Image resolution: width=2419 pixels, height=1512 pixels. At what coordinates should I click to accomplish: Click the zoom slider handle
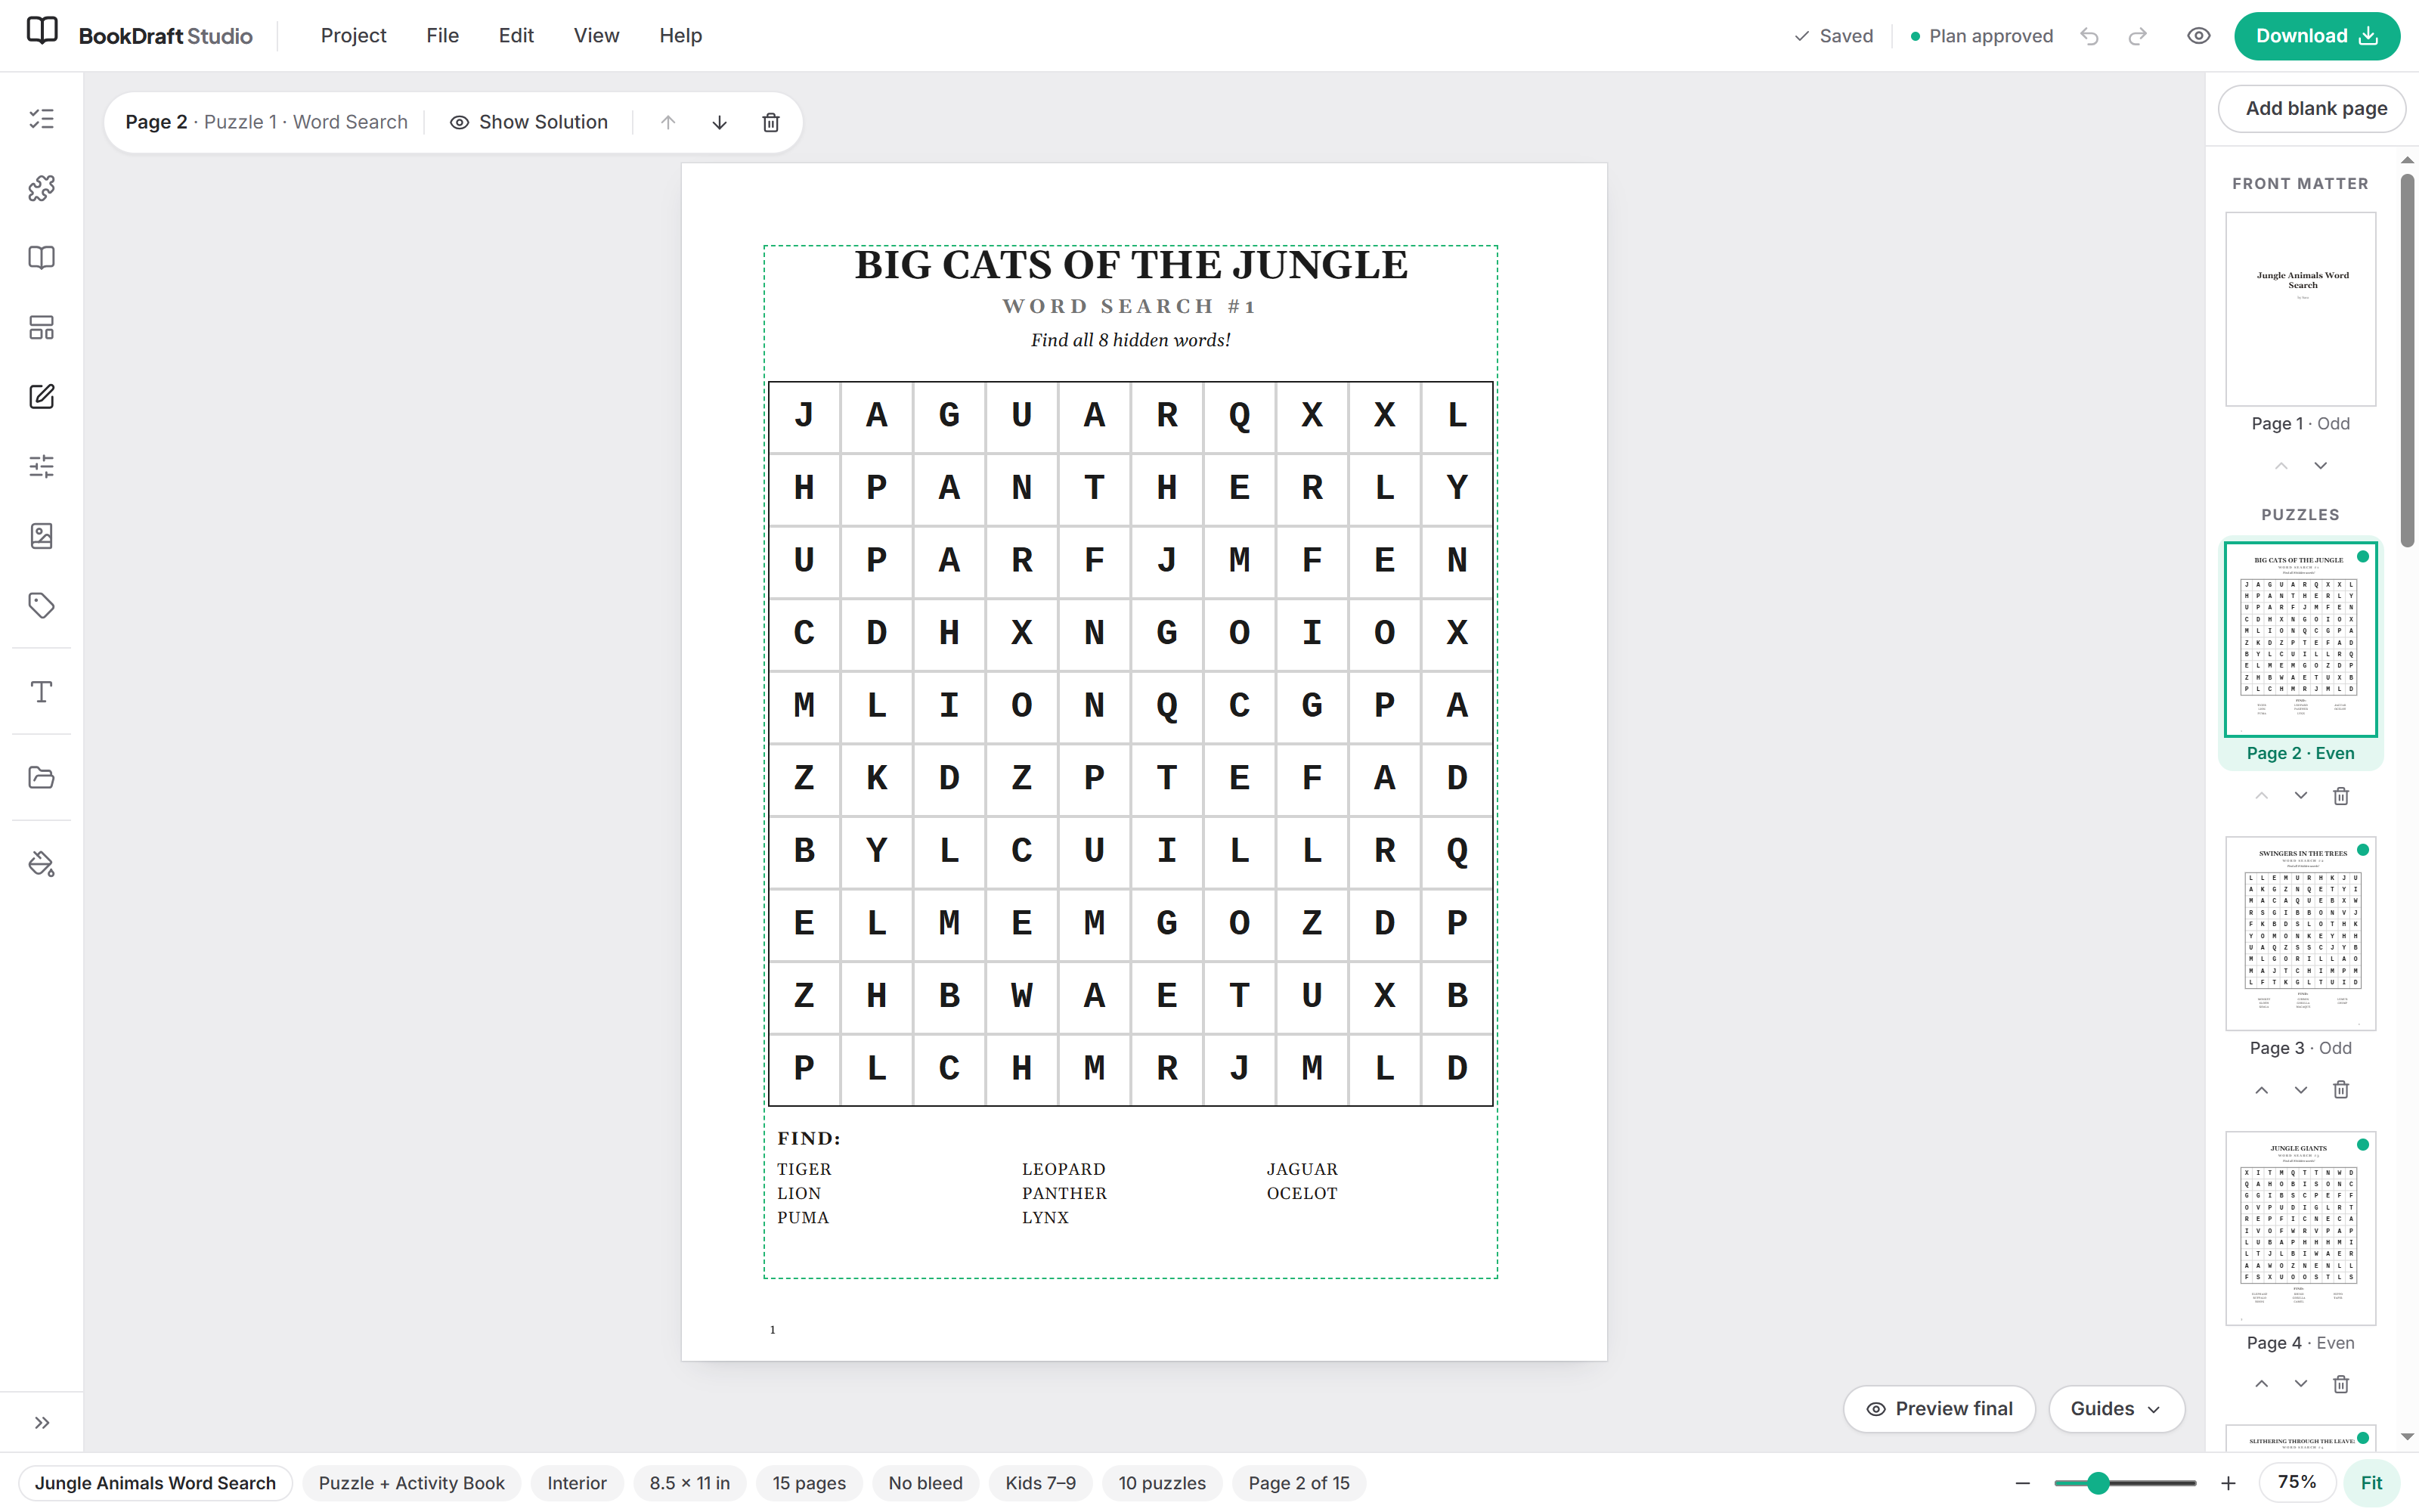[x=2098, y=1483]
